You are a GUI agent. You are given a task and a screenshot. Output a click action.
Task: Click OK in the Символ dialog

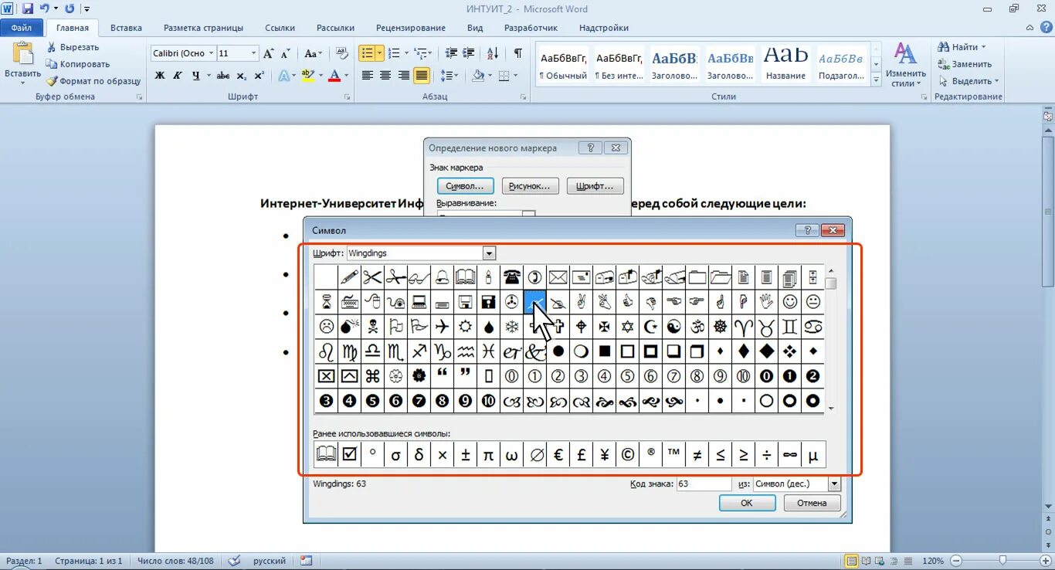[x=747, y=503]
